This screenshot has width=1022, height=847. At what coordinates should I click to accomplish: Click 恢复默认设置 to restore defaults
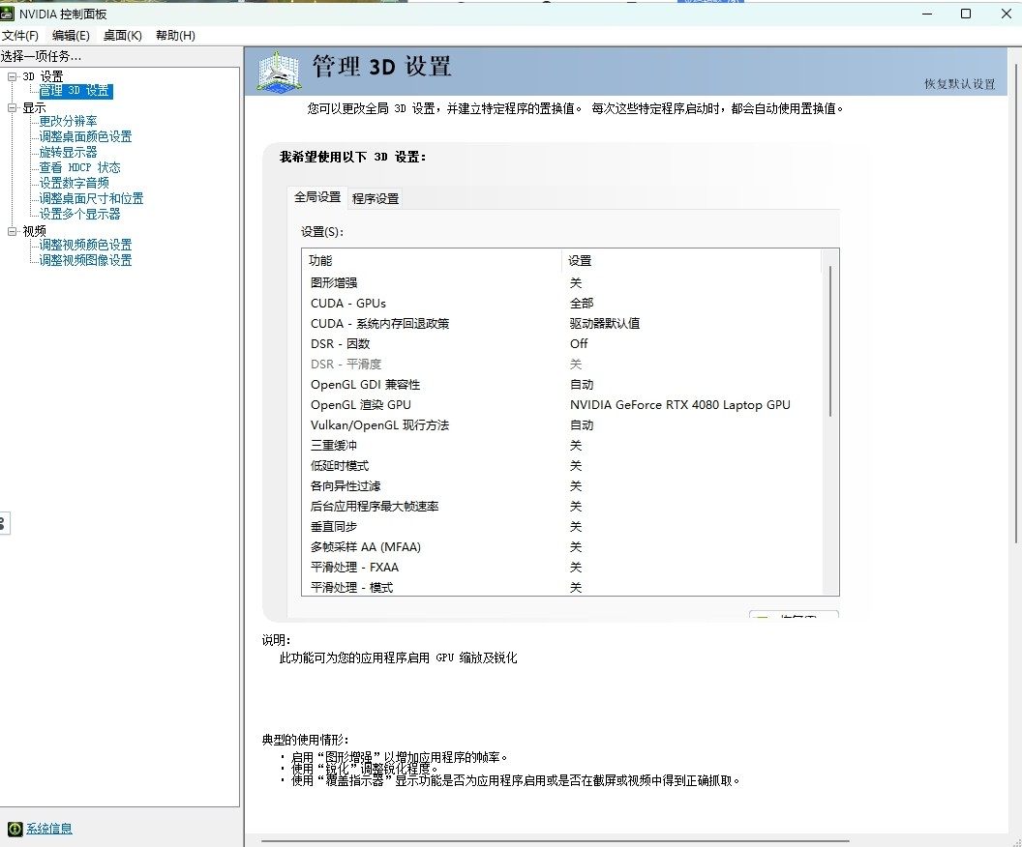click(959, 84)
